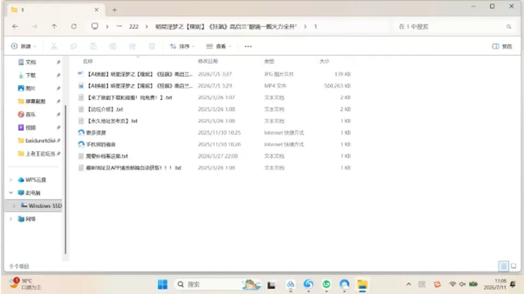Viewport: 524px width, 294px height.
Task: Open the 新建 dropdown
Action: 23,46
